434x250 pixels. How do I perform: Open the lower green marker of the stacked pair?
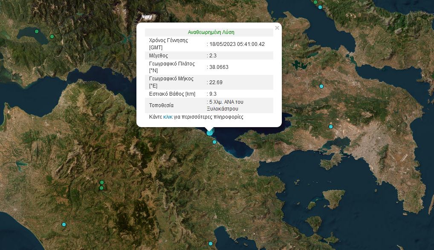point(101,188)
